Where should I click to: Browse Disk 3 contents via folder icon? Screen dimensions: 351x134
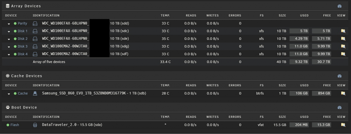click(x=343, y=46)
